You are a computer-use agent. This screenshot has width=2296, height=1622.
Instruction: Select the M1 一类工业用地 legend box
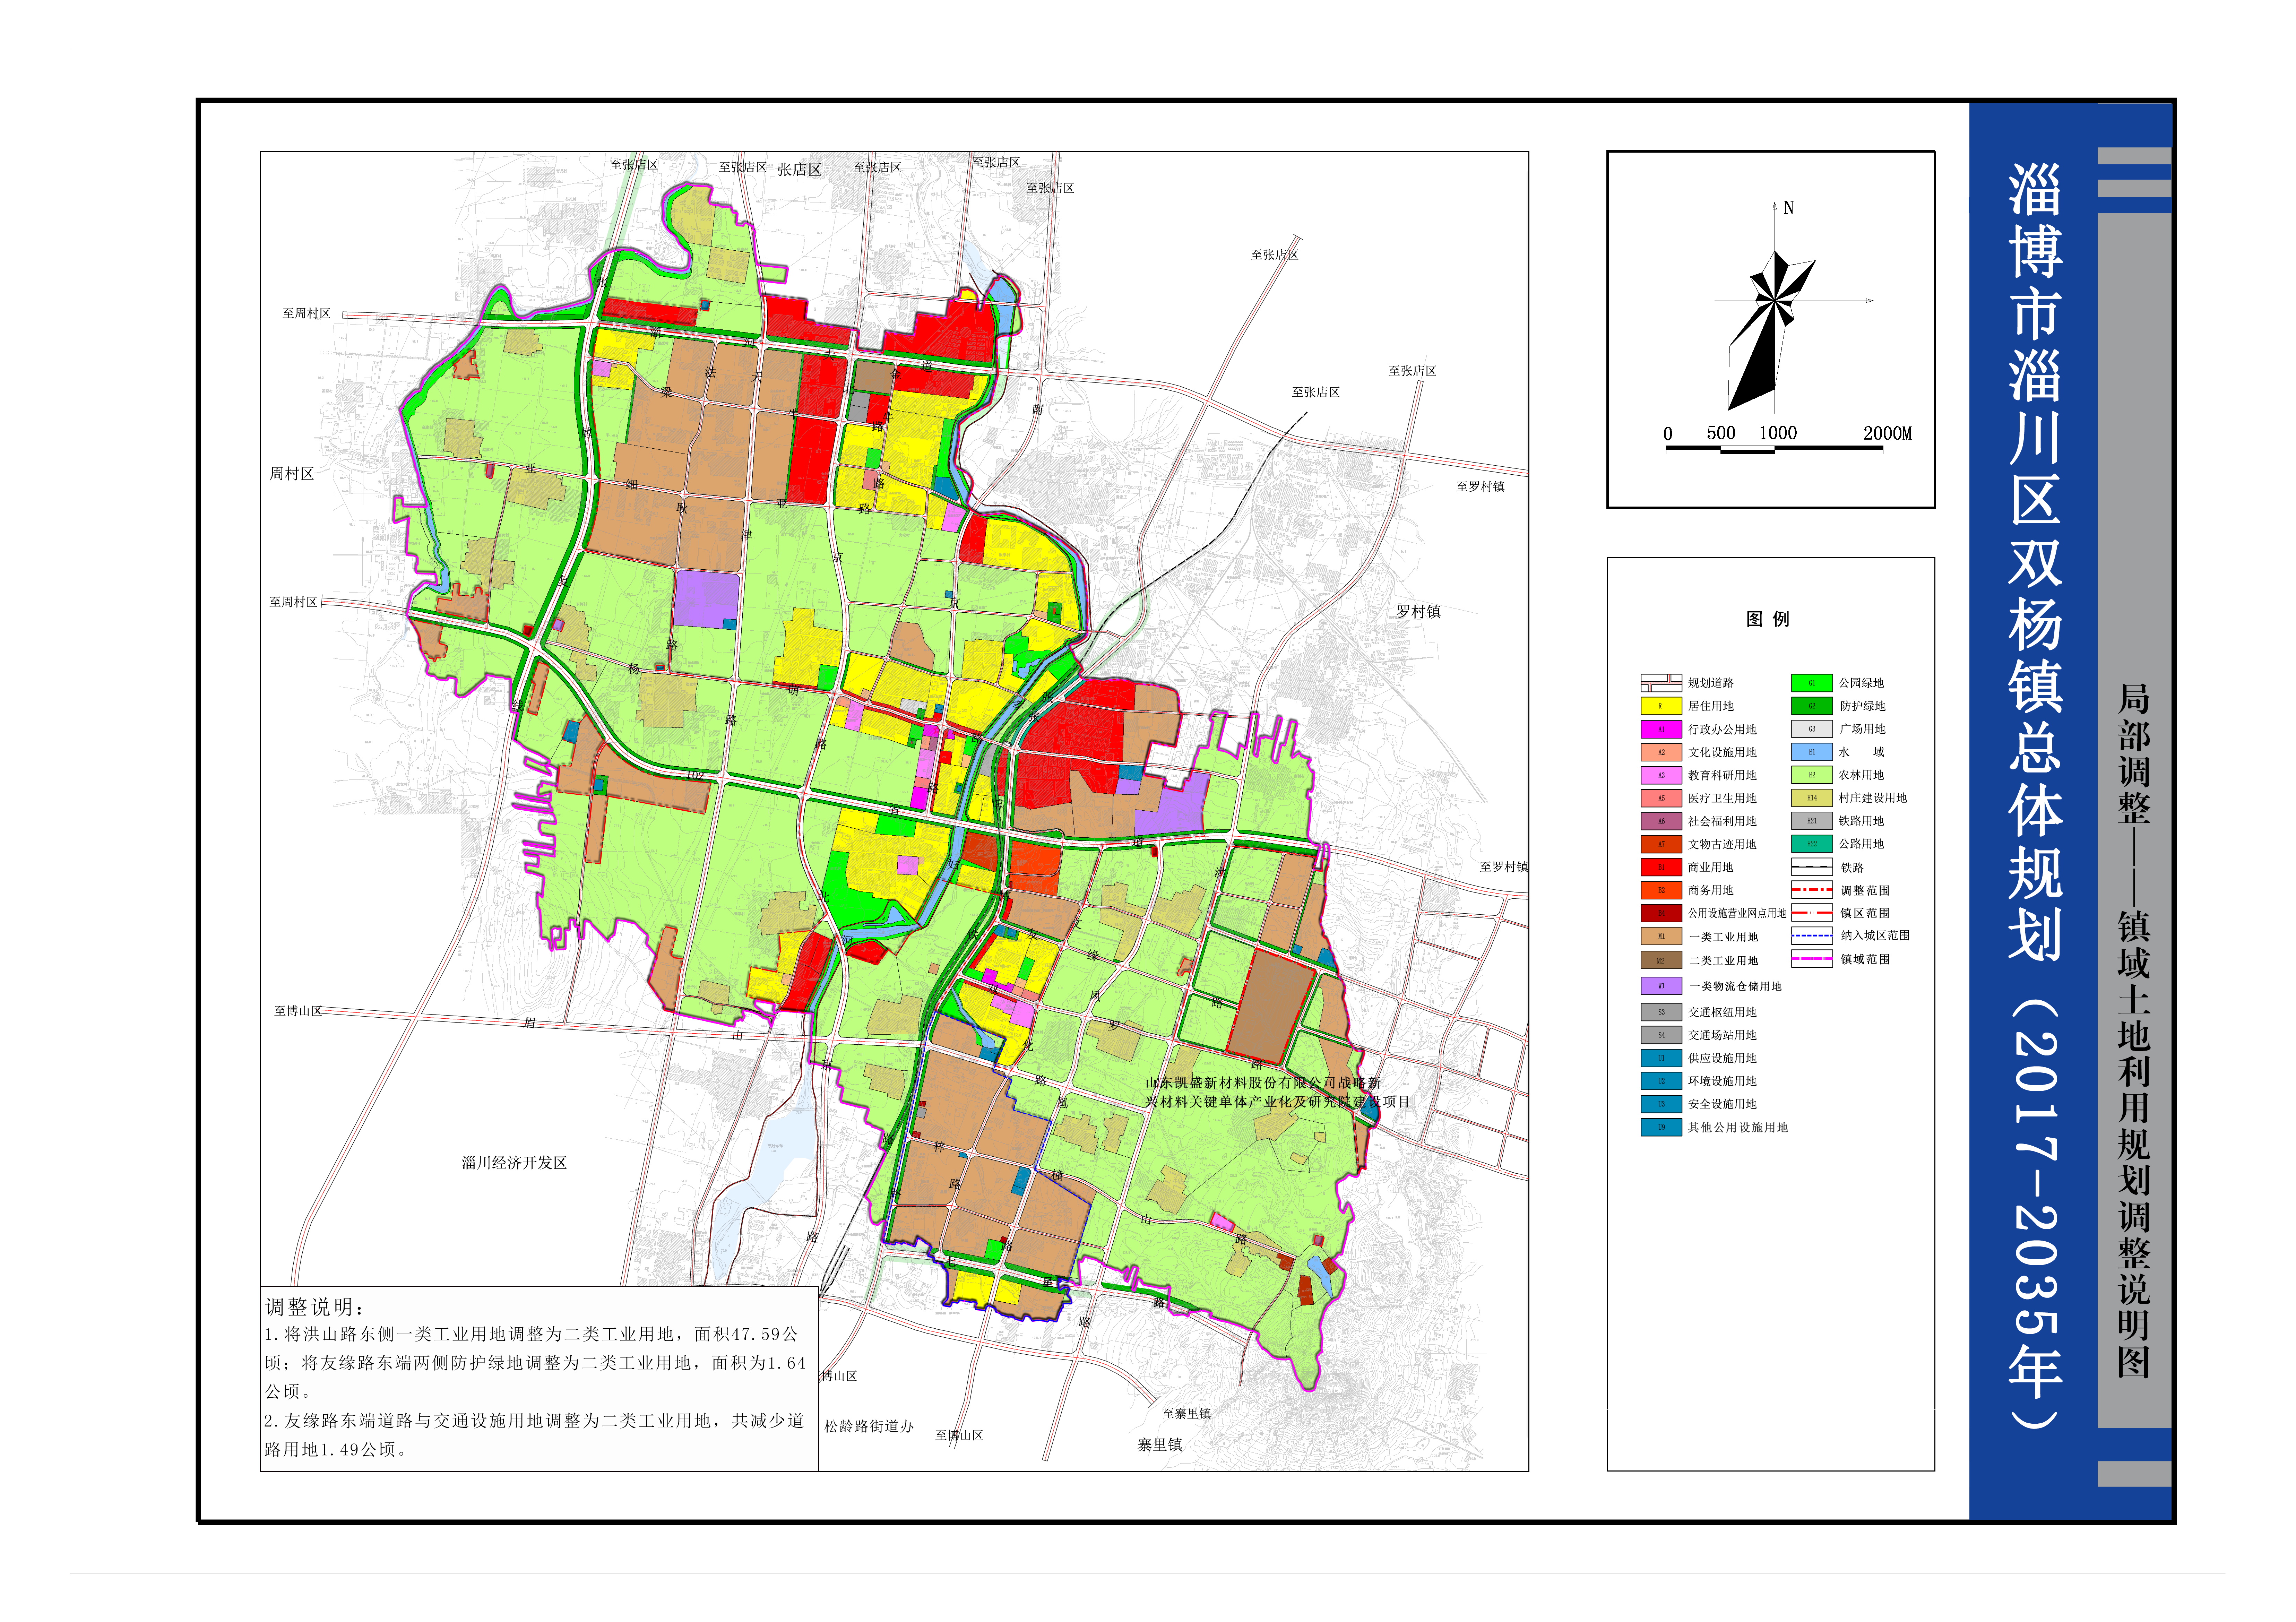tap(1661, 937)
